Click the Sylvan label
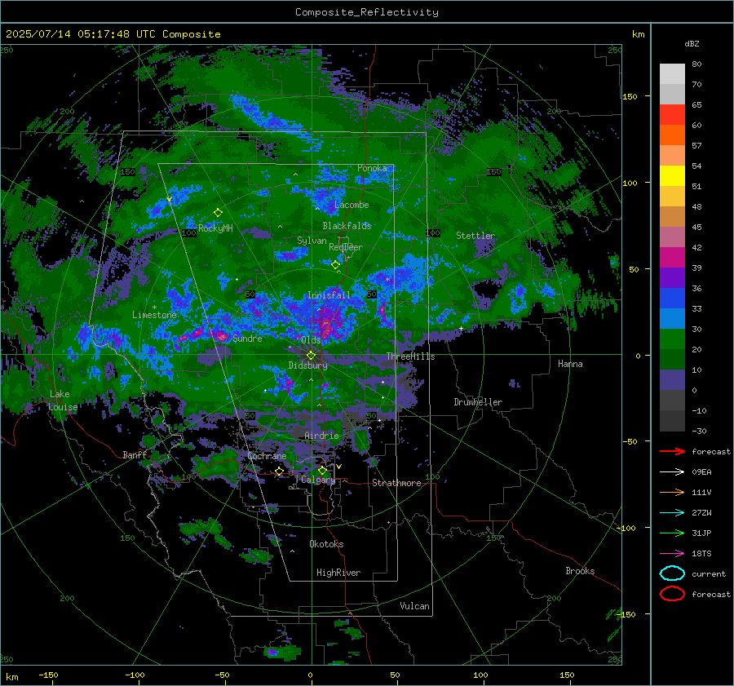This screenshot has width=734, height=686. (x=312, y=241)
